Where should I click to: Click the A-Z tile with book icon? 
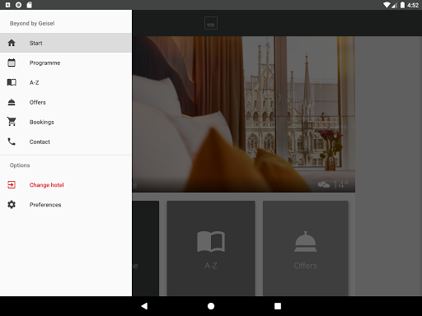(x=211, y=249)
